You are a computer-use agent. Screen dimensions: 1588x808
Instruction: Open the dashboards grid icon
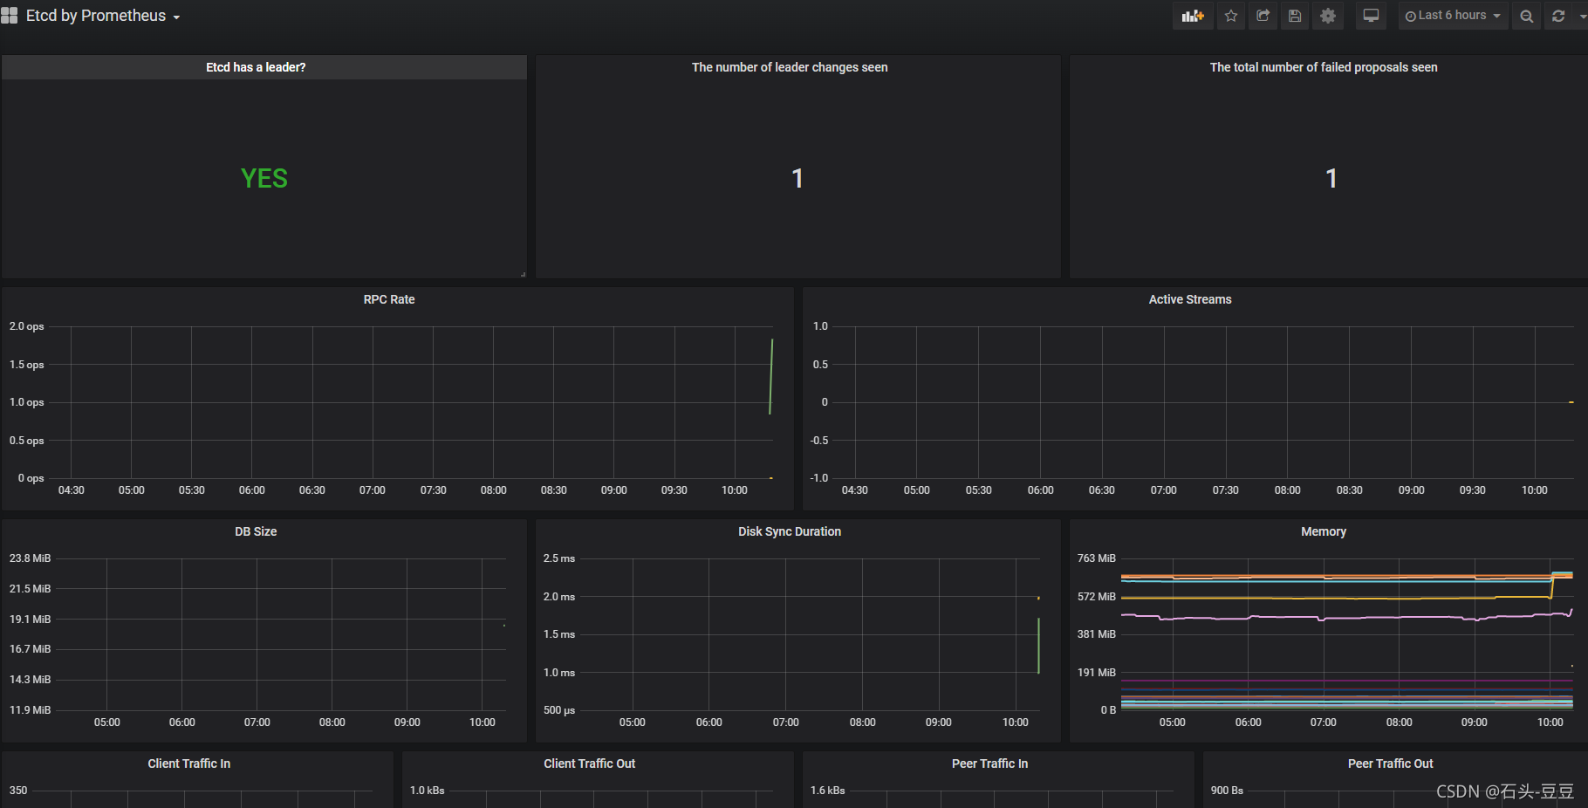click(x=10, y=16)
